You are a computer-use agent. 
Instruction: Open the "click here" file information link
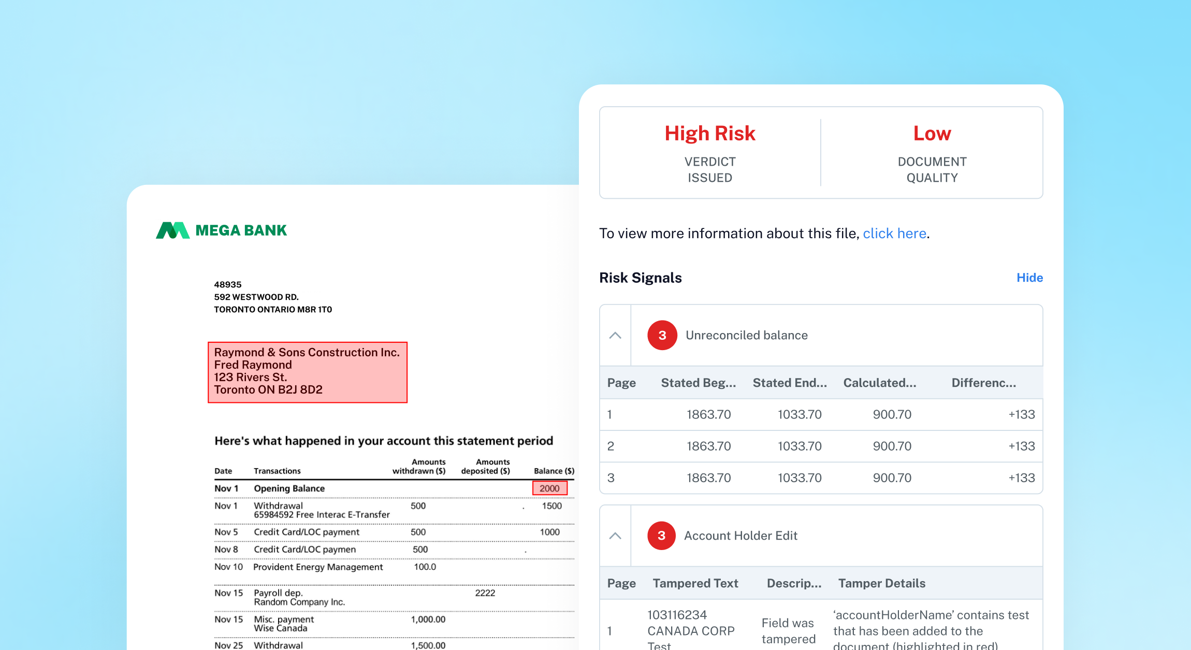(894, 234)
